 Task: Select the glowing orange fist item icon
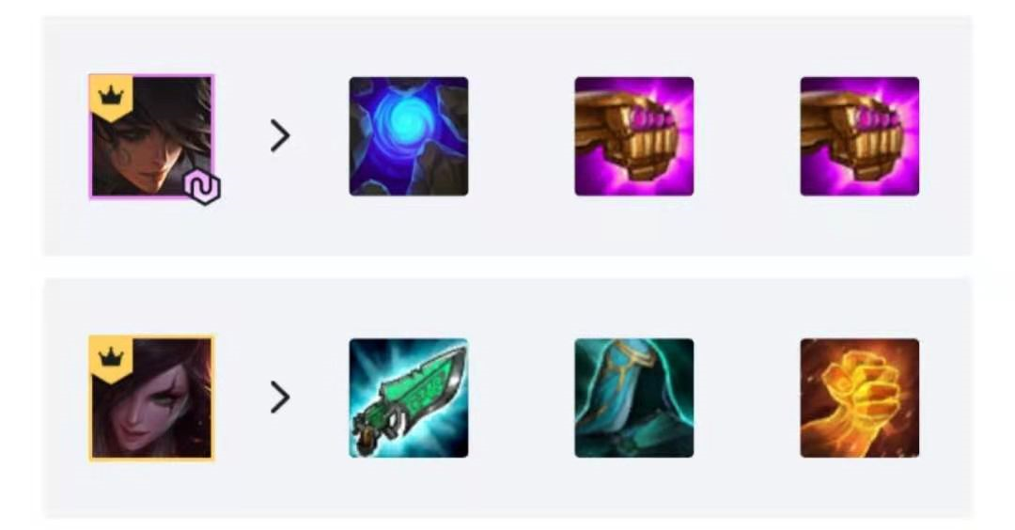(860, 398)
